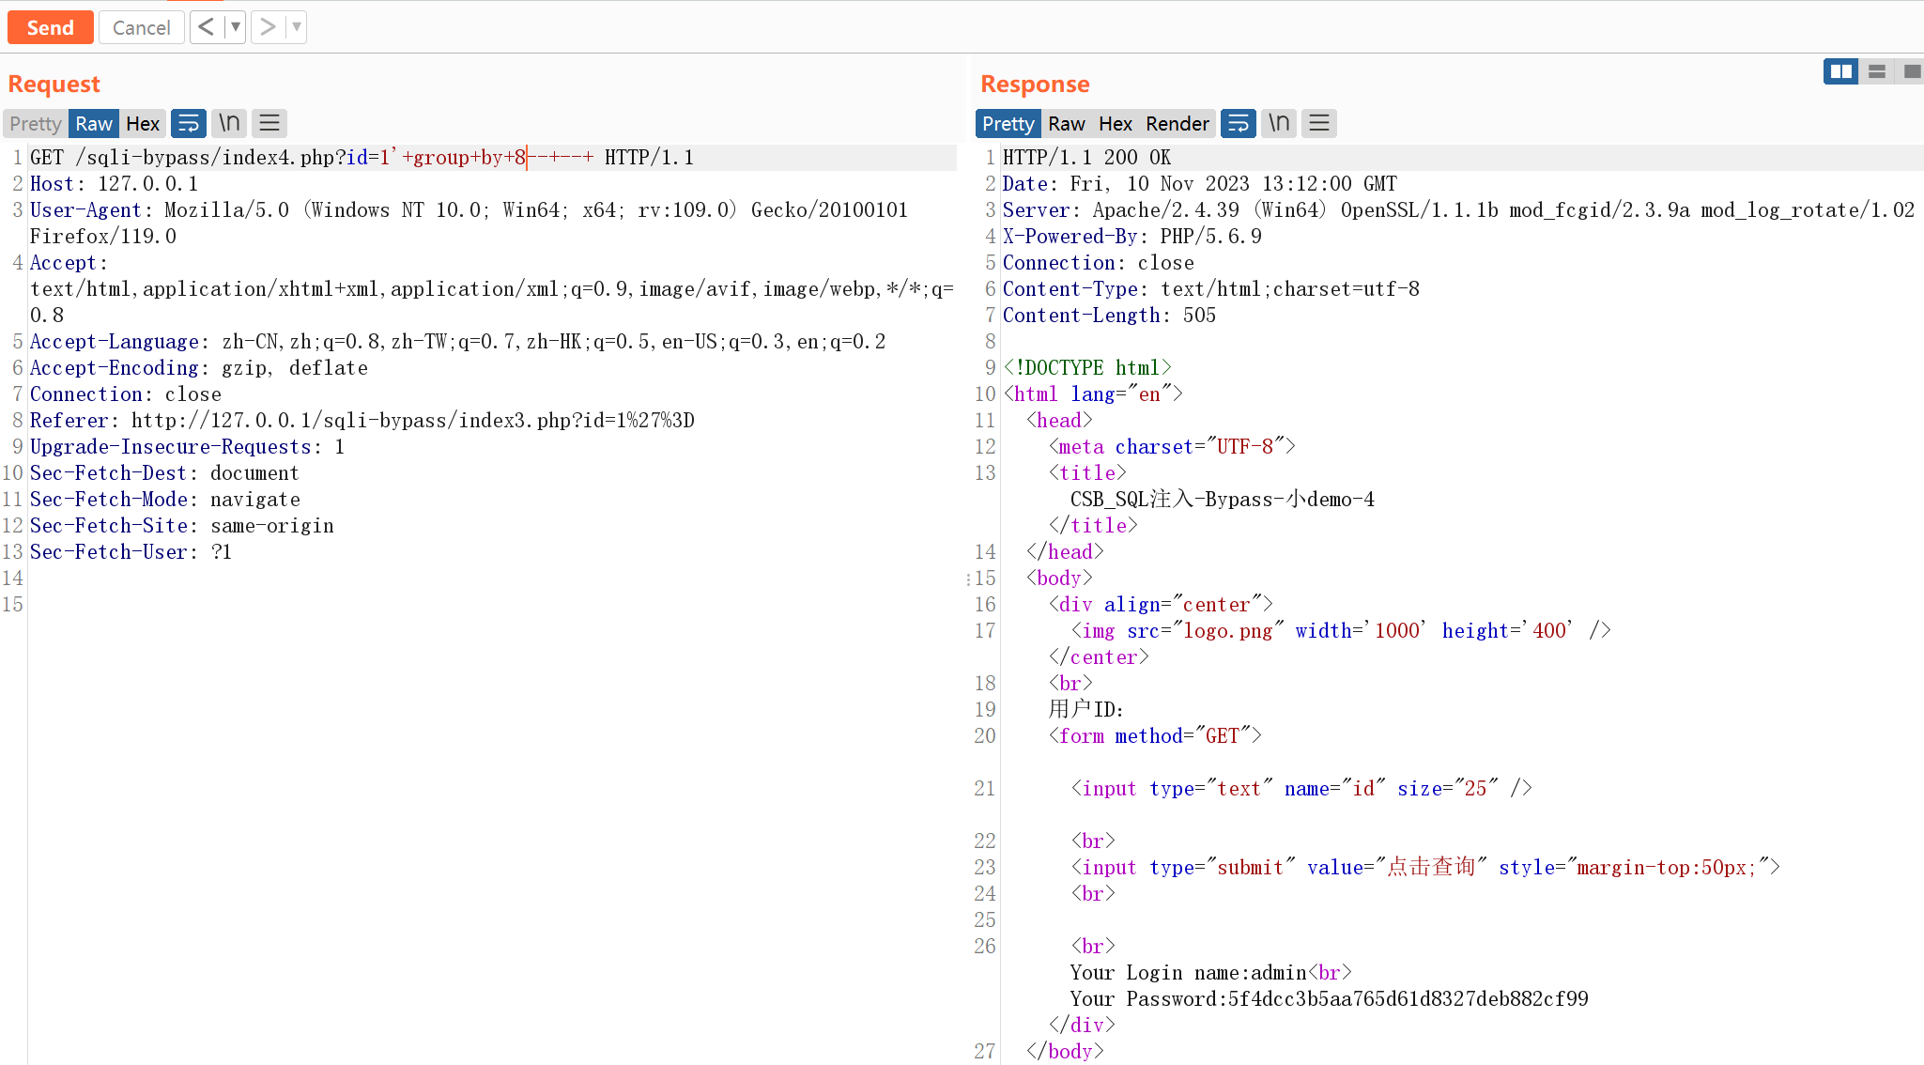
Task: Toggle word wrap in Response panel
Action: [1238, 123]
